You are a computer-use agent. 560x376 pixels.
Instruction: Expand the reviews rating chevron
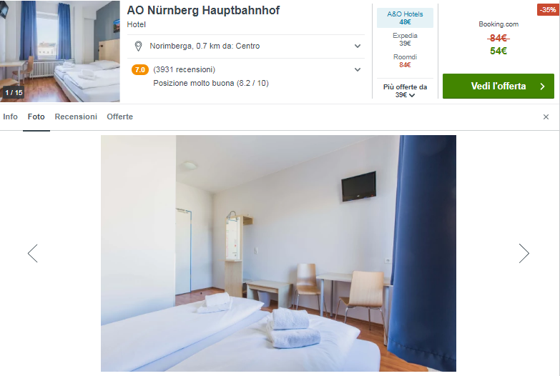tap(357, 69)
